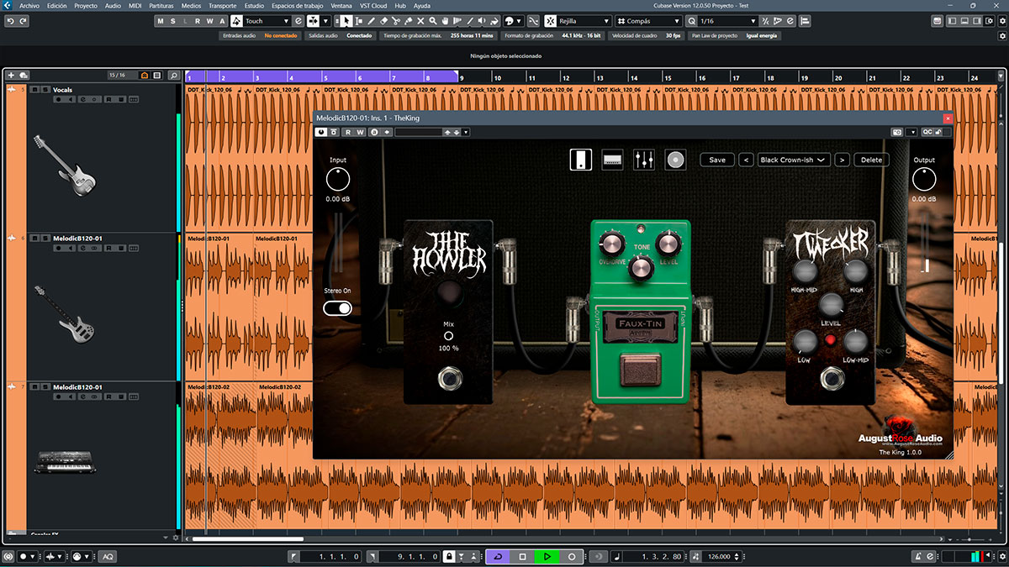Image resolution: width=1009 pixels, height=567 pixels.
Task: Click the Tweaker pedal footswitch
Action: (x=832, y=380)
